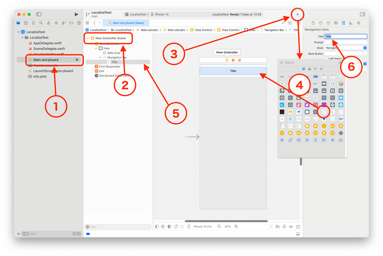Viewport: 383px width, 256px height.
Task: Select First Responder in outline
Action: (x=109, y=67)
